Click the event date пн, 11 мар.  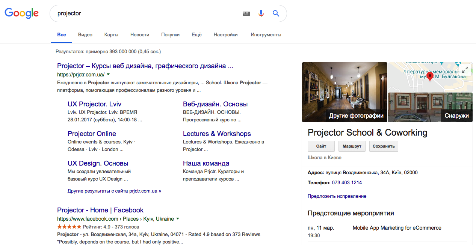click(321, 228)
